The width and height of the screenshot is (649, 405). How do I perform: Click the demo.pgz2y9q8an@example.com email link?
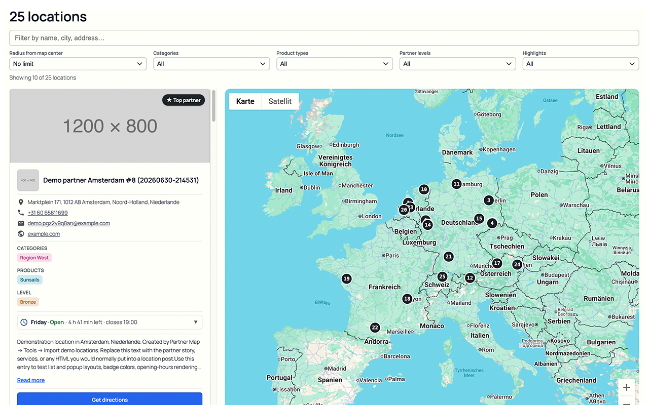pos(69,223)
